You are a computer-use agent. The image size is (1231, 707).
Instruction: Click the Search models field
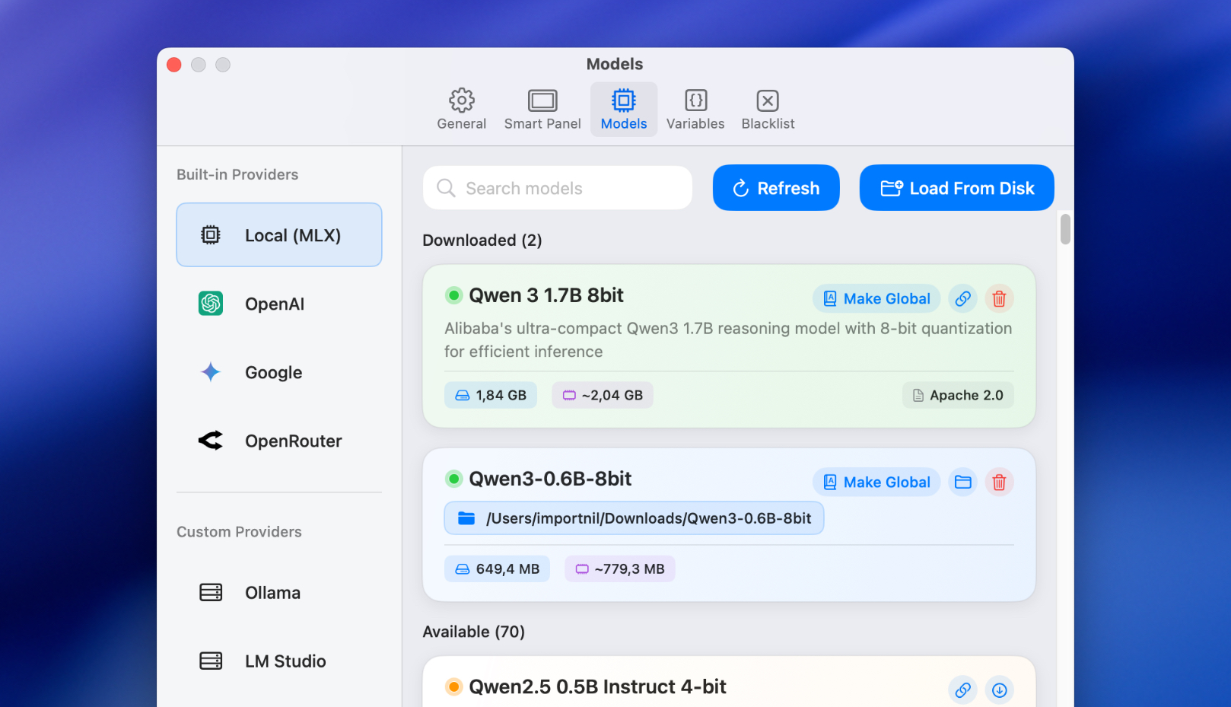[558, 188]
